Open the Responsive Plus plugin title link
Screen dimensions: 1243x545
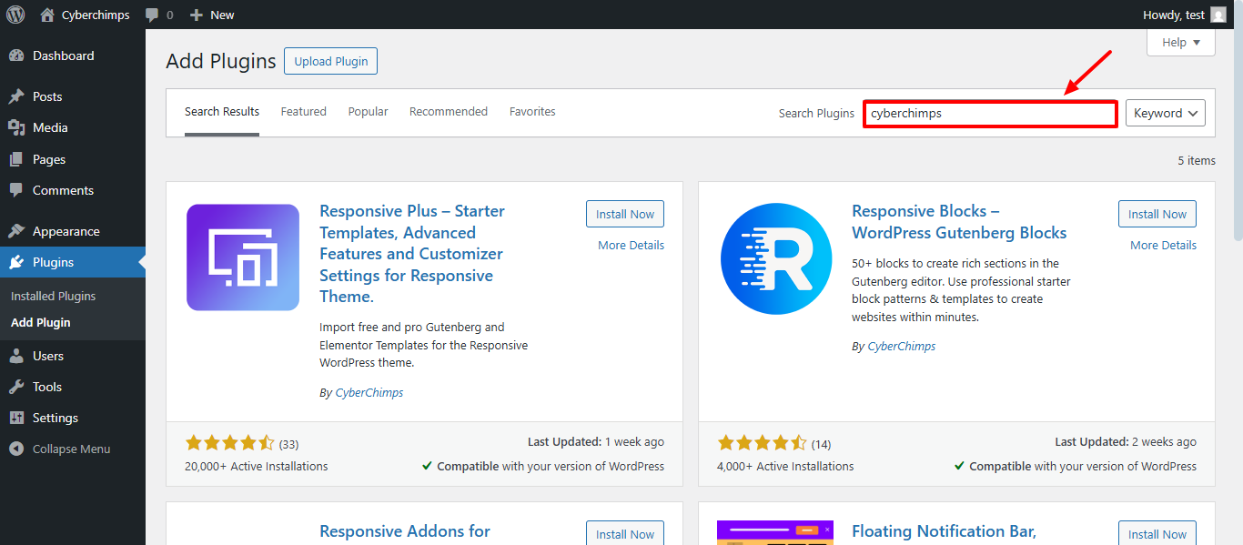pos(412,254)
